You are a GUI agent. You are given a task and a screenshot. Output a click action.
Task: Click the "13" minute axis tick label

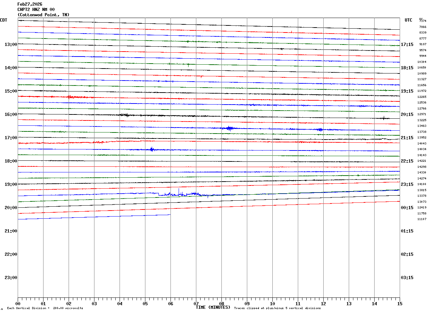pos(349,303)
